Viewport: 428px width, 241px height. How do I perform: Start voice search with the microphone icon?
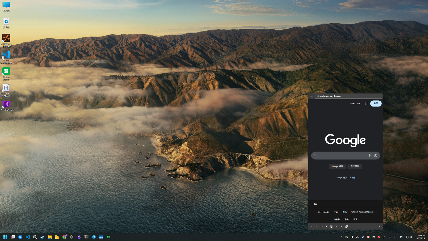point(370,156)
